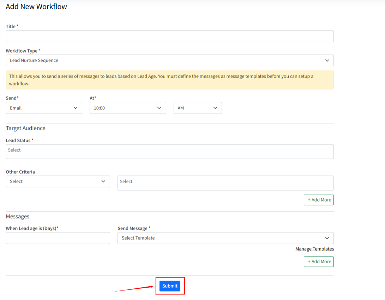Click the When Lead age is (Days) field
Screen dimensions: 385x300
[x=58, y=238]
